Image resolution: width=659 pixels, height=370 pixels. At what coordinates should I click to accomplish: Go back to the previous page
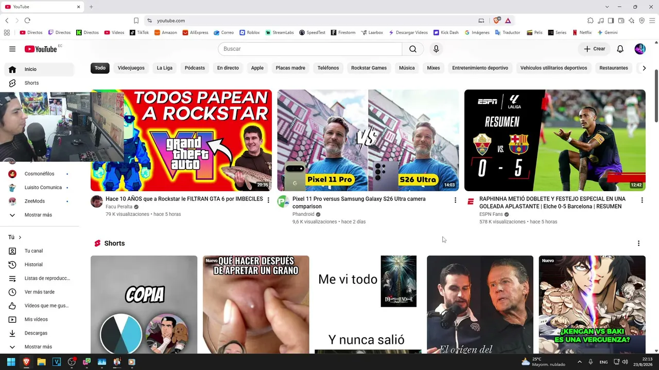click(x=7, y=21)
